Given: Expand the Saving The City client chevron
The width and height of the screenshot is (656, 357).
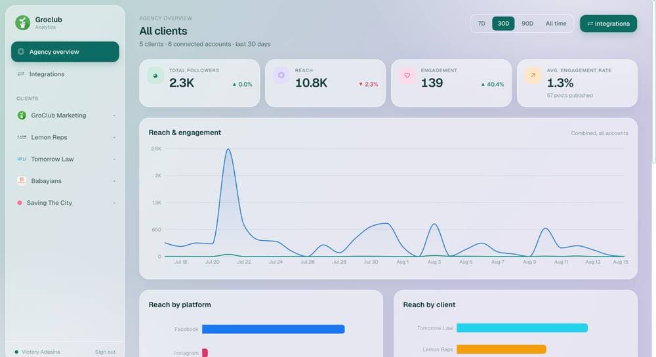Looking at the screenshot, I should pos(113,203).
